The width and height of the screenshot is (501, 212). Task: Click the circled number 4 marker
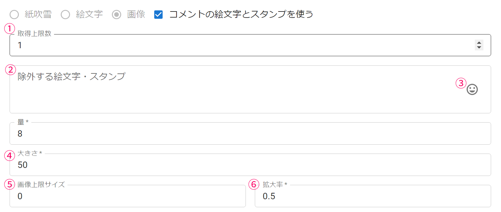point(10,156)
